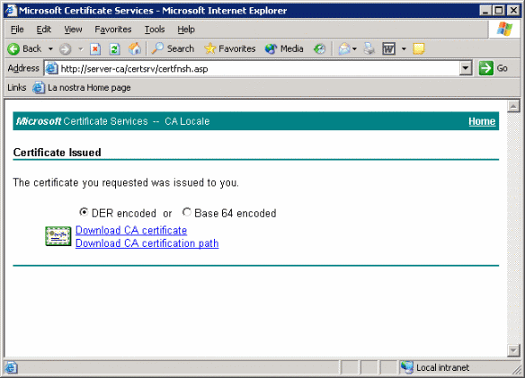The height and width of the screenshot is (378, 525).
Task: Open the Mail icon dropdown arrow
Action: click(x=354, y=49)
